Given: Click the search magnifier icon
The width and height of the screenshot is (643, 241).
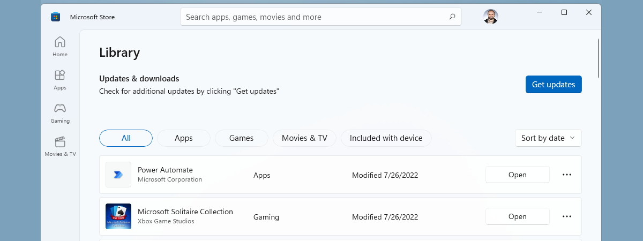Looking at the screenshot, I should point(452,17).
